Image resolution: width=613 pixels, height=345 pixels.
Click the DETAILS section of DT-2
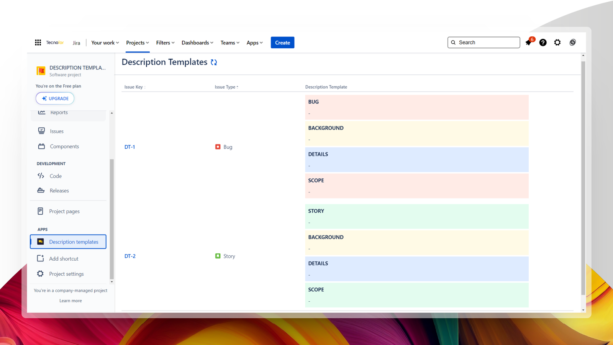(417, 269)
